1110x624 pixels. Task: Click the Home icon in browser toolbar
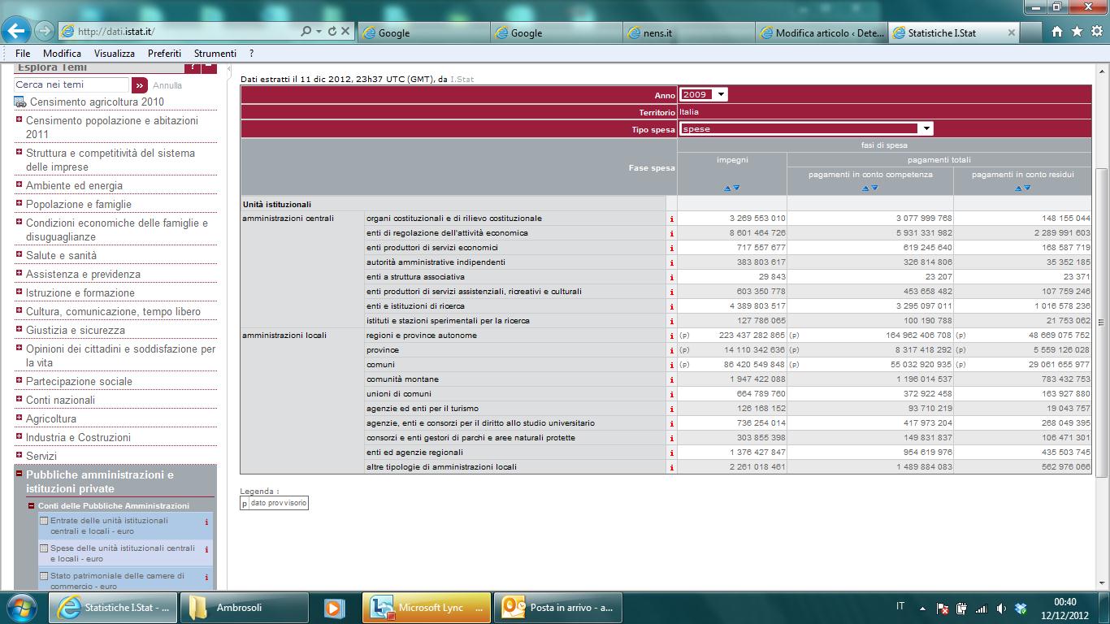[1057, 32]
